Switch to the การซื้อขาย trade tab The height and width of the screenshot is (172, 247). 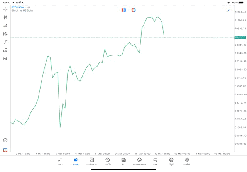click(x=91, y=162)
